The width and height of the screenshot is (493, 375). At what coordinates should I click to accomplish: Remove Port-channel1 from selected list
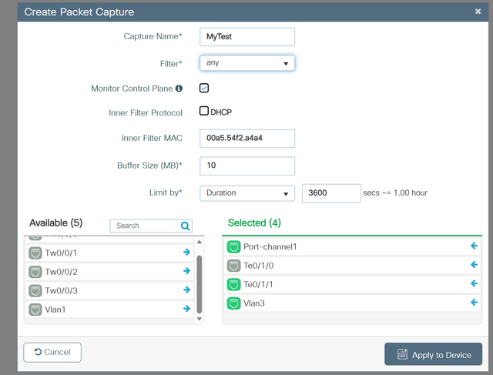475,246
